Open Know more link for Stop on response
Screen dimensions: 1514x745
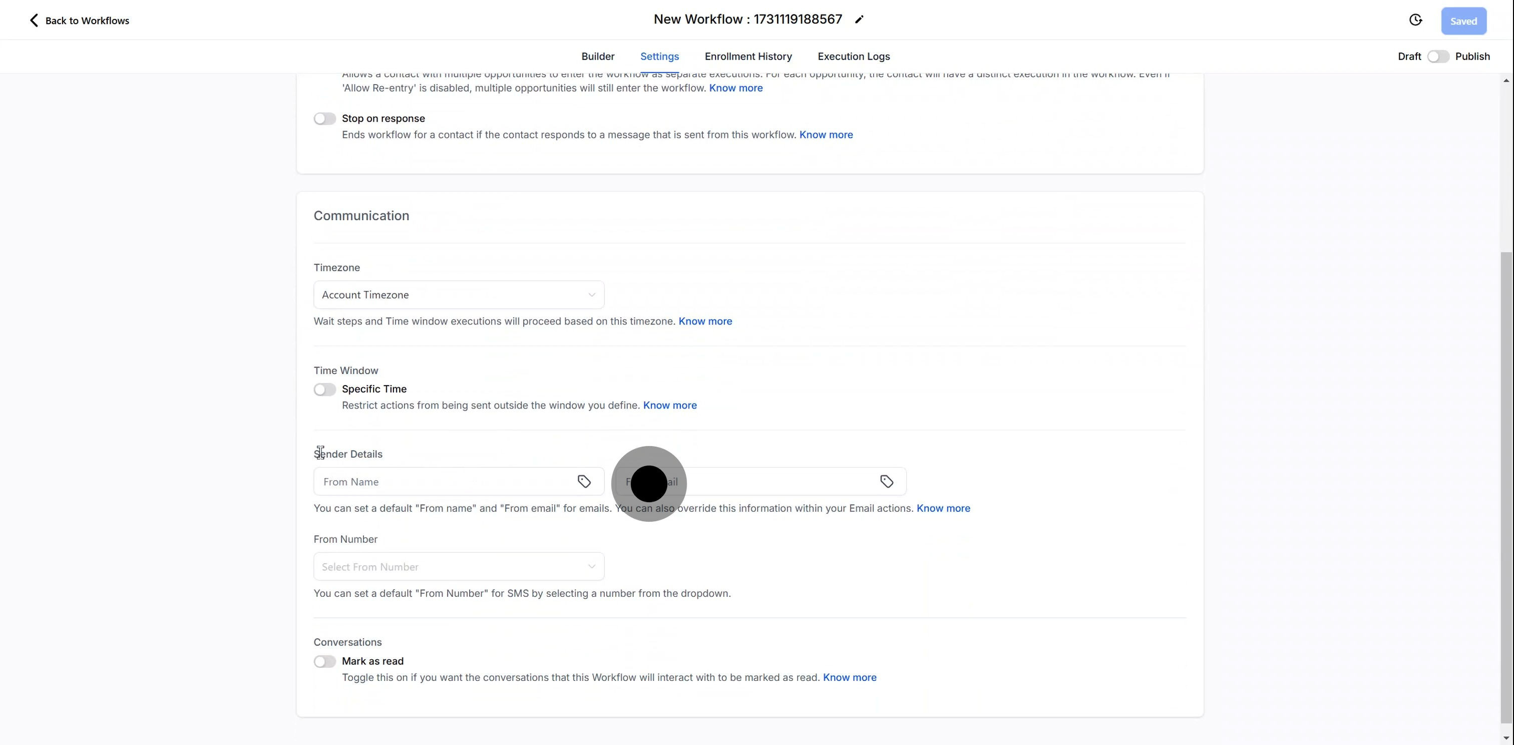tap(826, 135)
